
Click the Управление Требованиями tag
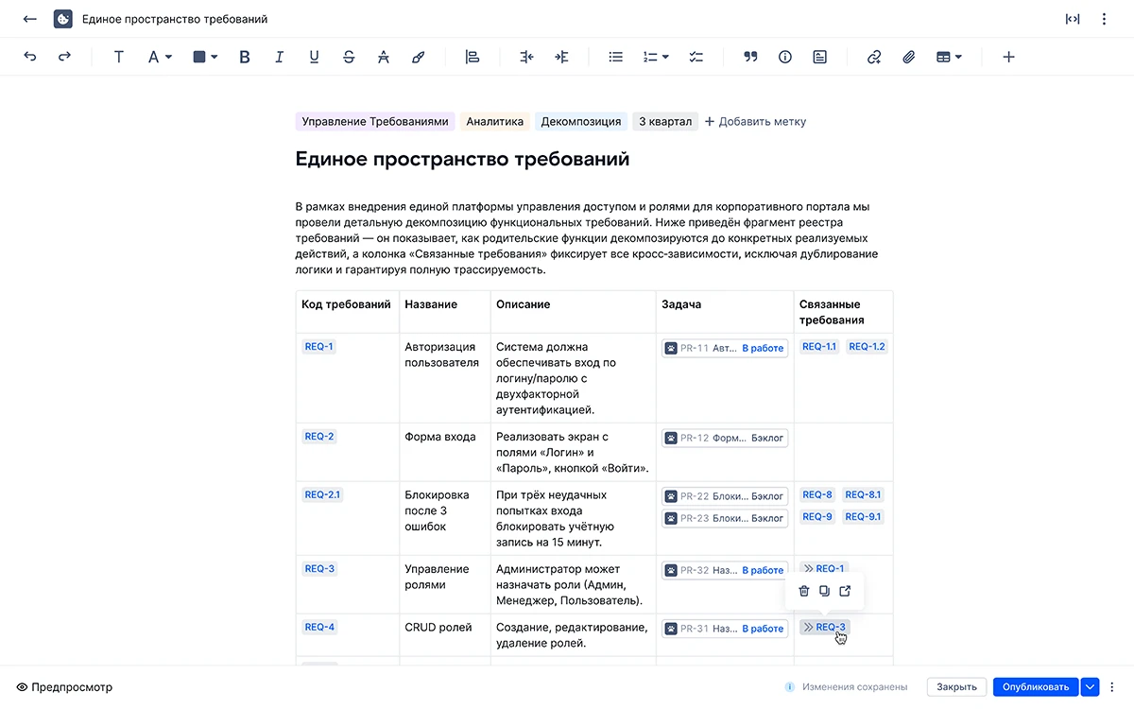point(375,121)
